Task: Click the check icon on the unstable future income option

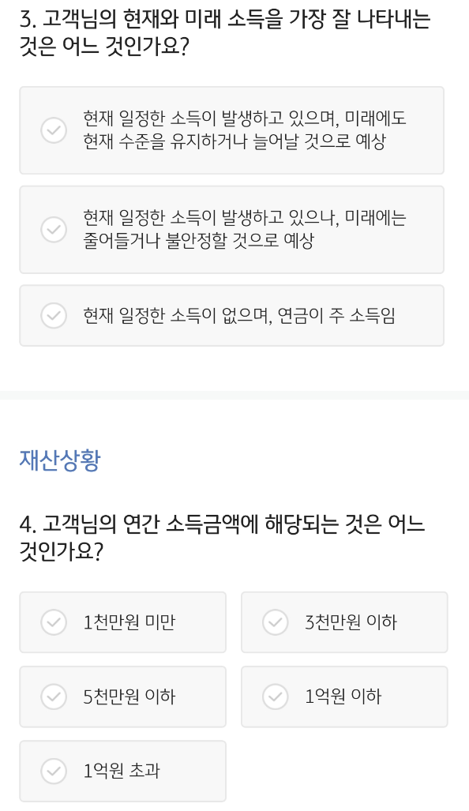Action: pyautogui.click(x=54, y=229)
